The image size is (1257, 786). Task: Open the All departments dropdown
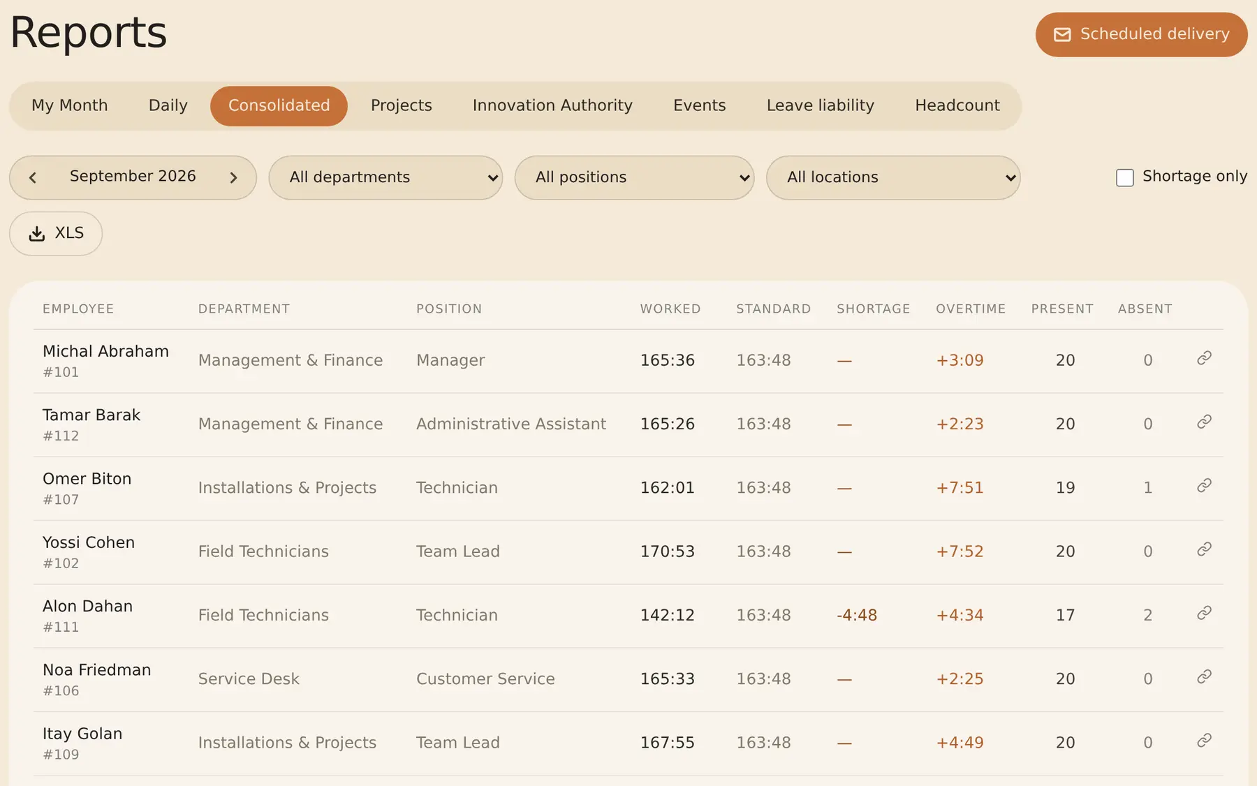[385, 177]
